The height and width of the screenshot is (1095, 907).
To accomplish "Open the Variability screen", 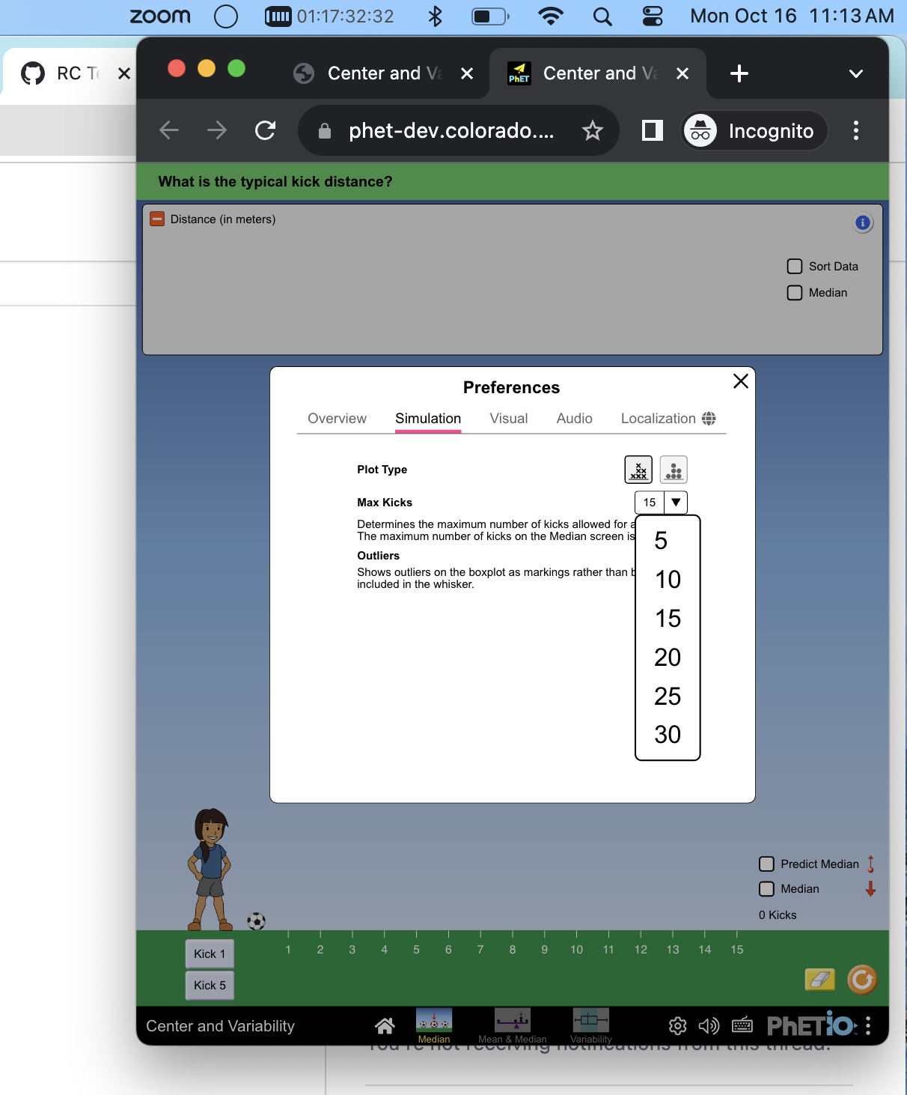I will pyautogui.click(x=590, y=1025).
